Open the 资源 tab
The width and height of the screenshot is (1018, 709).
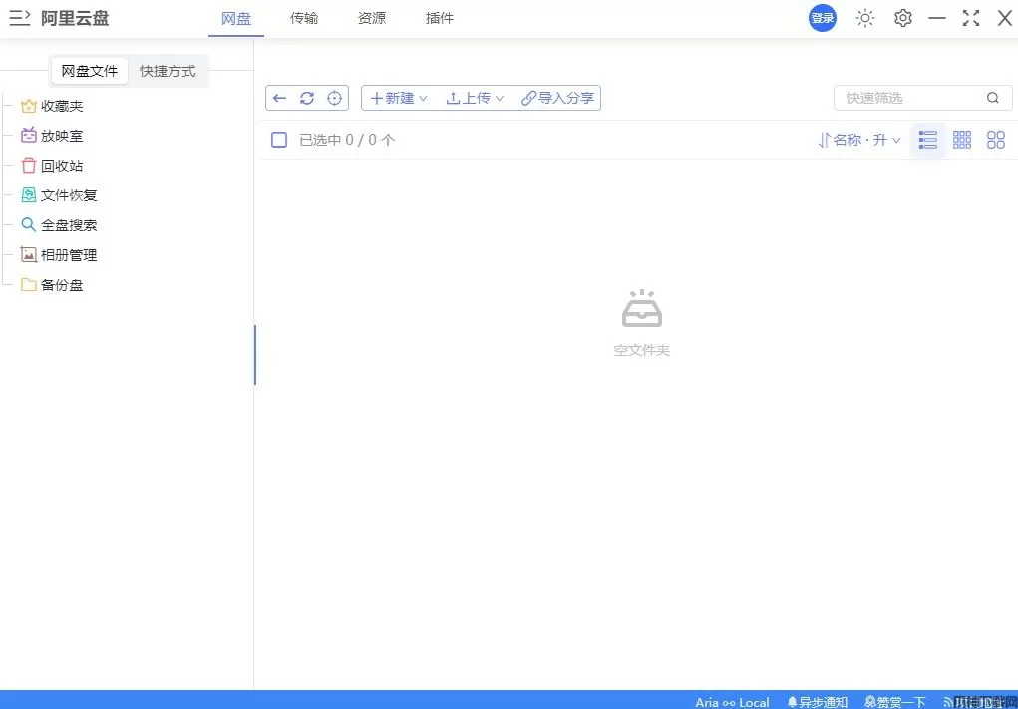coord(372,18)
